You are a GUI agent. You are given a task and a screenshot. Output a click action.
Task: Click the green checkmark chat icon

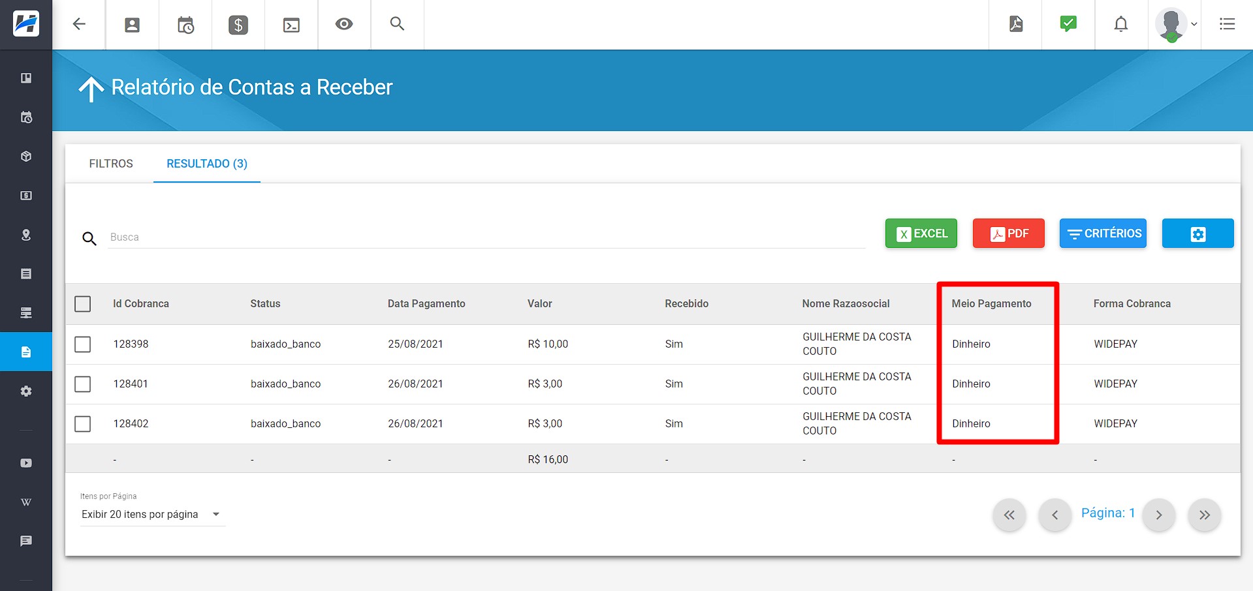click(x=1068, y=24)
